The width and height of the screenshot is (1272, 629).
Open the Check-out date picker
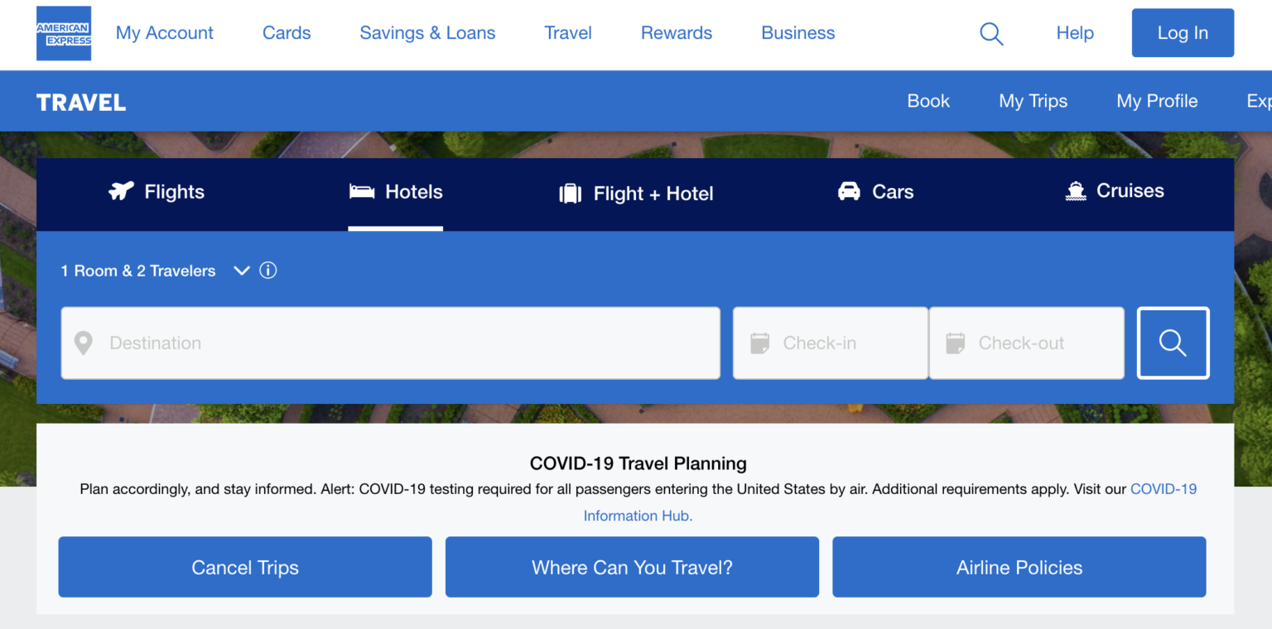click(x=1027, y=343)
